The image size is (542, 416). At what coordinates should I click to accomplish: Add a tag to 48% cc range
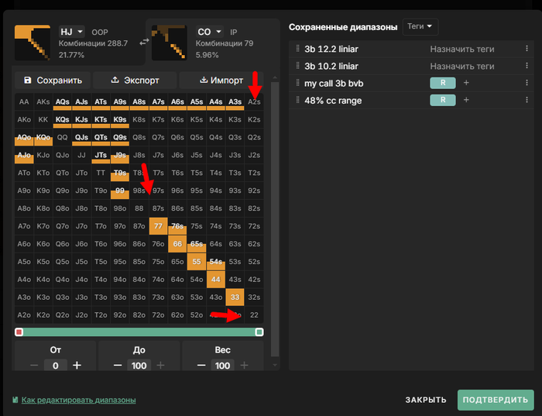pyautogui.click(x=466, y=100)
